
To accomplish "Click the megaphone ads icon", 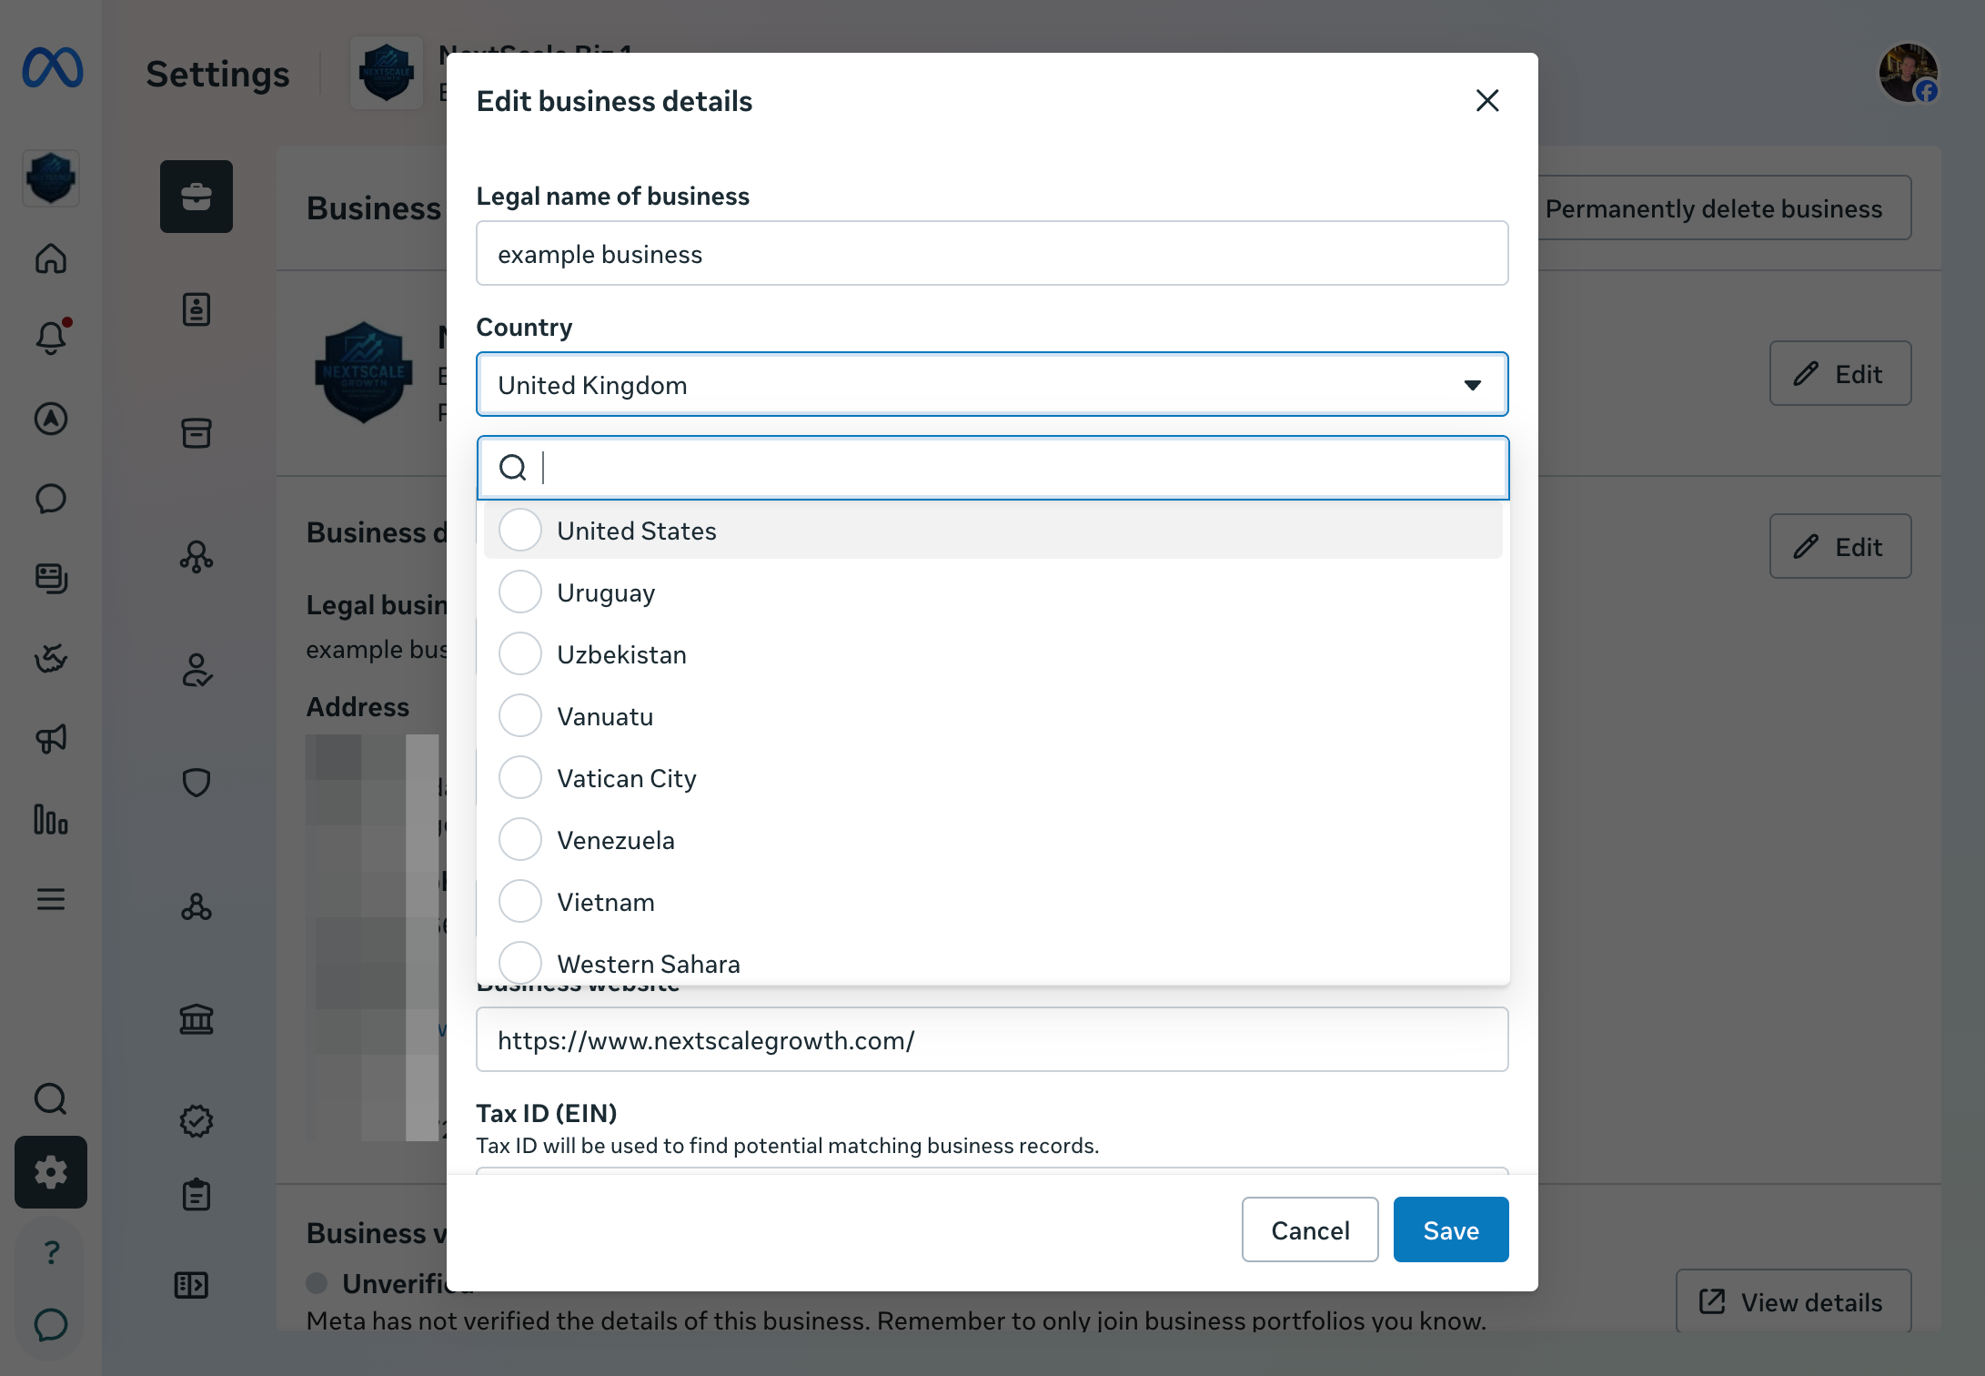I will pyautogui.click(x=51, y=739).
